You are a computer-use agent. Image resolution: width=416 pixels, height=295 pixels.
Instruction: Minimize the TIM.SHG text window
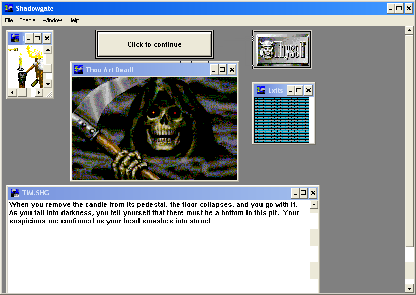tap(295, 193)
